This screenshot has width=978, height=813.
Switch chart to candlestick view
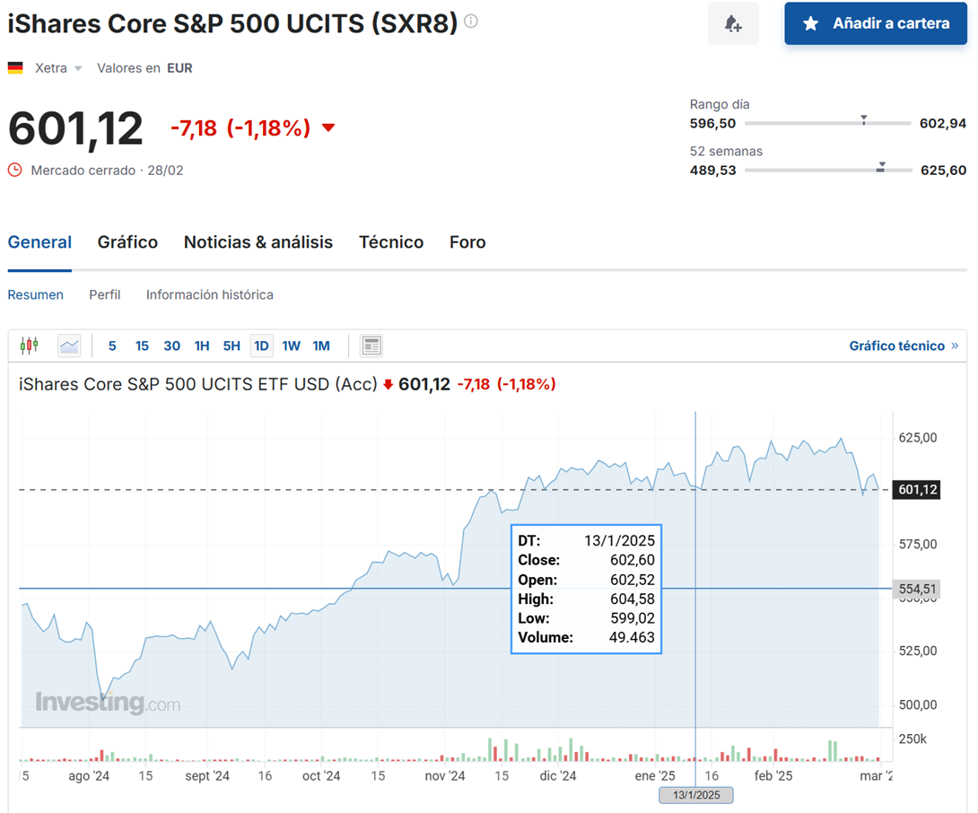(30, 345)
